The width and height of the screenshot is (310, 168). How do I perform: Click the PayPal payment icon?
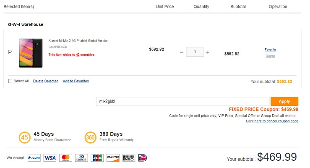click(x=34, y=158)
